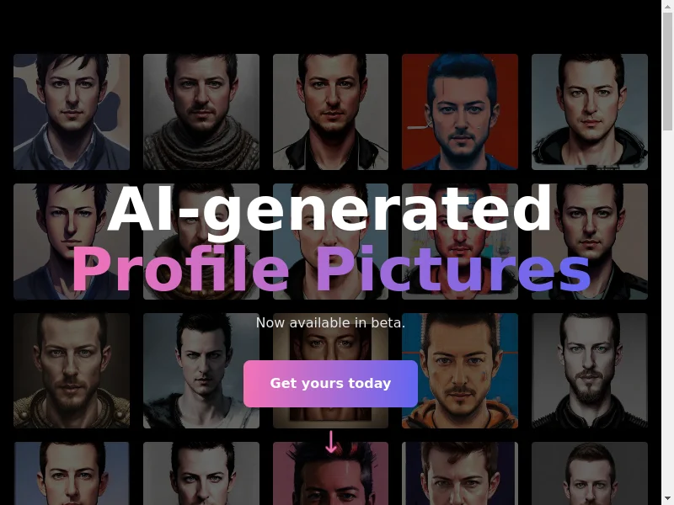
Task: Select the portrait with red background
Action: click(460, 112)
